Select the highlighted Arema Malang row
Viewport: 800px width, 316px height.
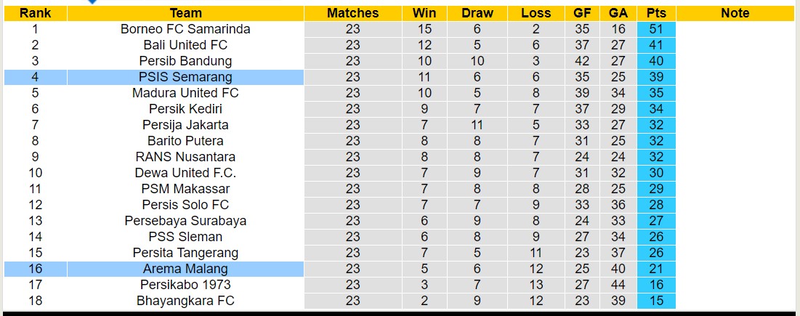click(185, 269)
